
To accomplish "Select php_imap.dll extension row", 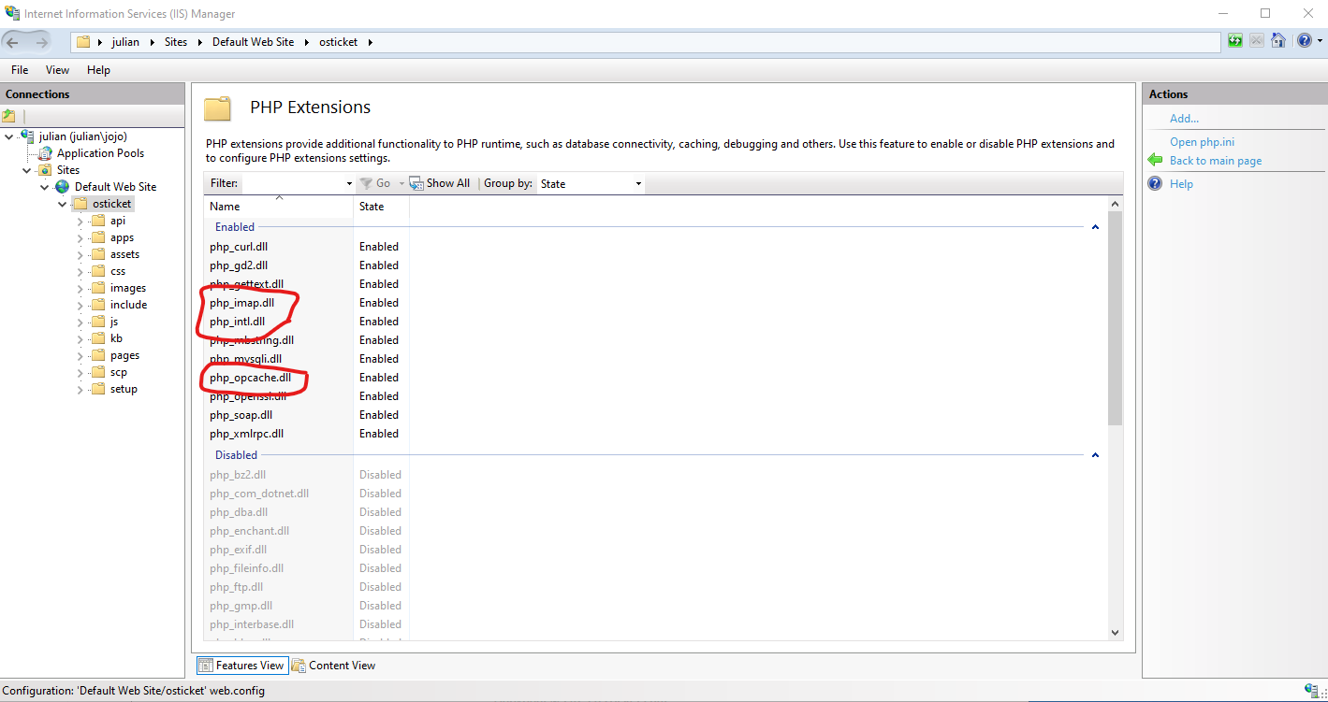I will tap(241, 303).
